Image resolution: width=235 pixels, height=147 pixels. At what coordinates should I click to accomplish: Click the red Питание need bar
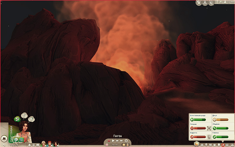[198, 128]
